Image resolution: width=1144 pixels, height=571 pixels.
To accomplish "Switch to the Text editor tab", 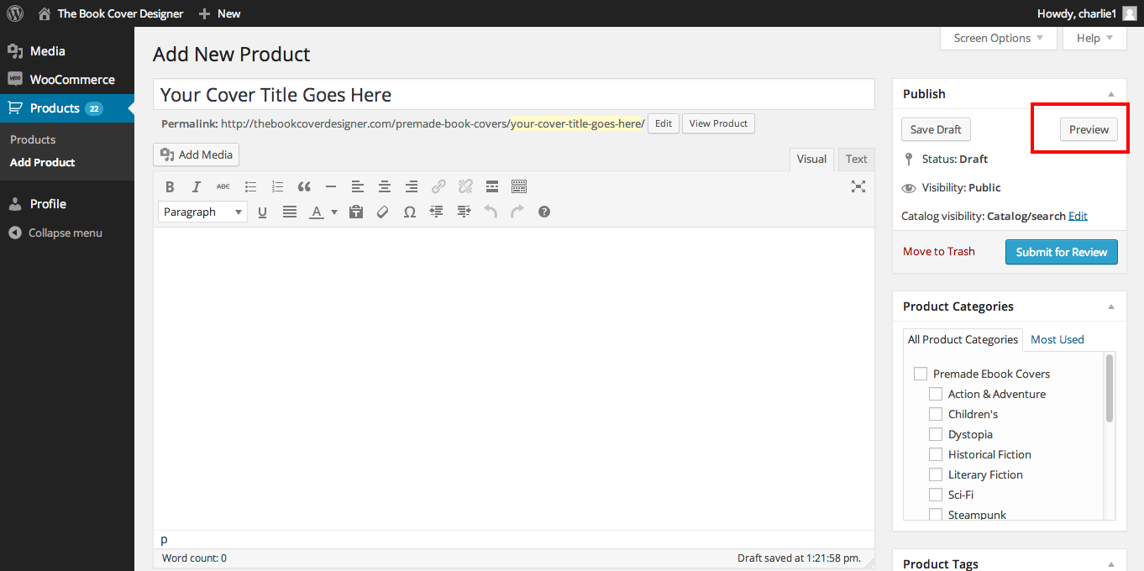I will (856, 159).
